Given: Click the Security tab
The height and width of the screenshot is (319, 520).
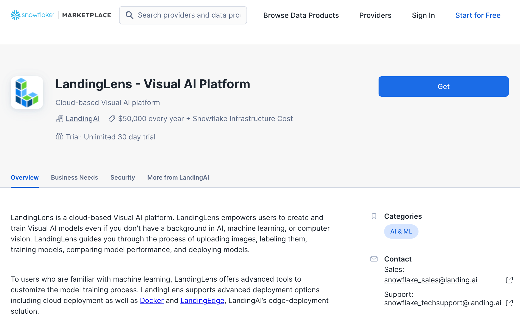Looking at the screenshot, I should click(123, 177).
